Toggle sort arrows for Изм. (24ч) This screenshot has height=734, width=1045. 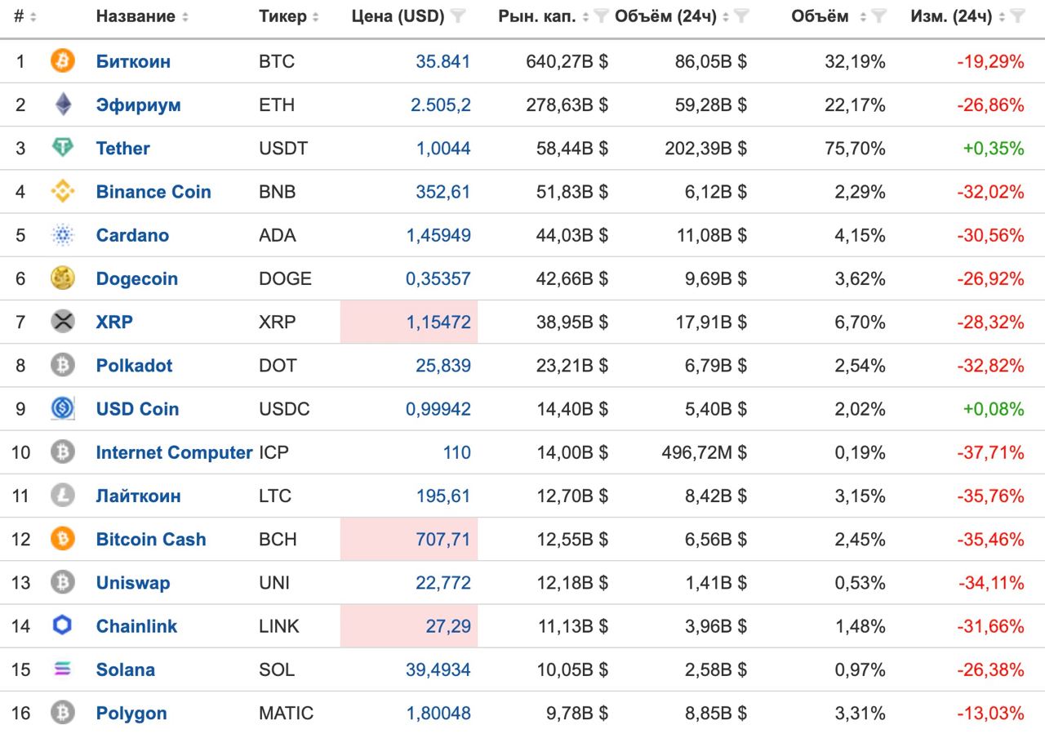pyautogui.click(x=1003, y=17)
